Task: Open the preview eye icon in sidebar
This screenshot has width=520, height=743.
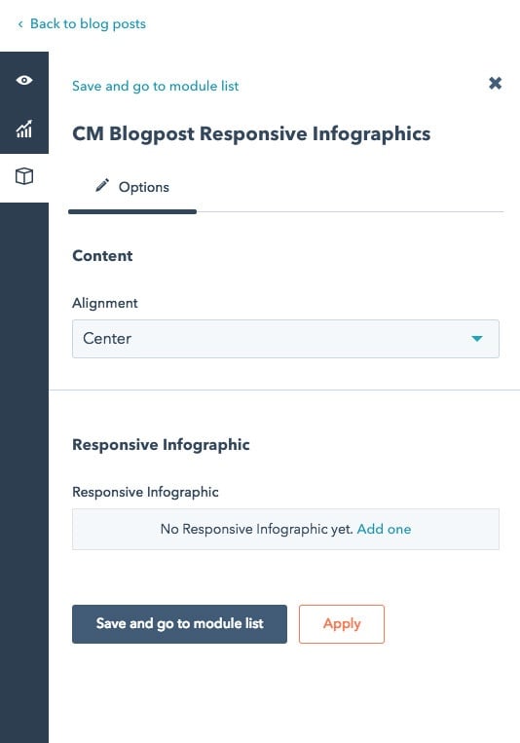Action: point(24,80)
